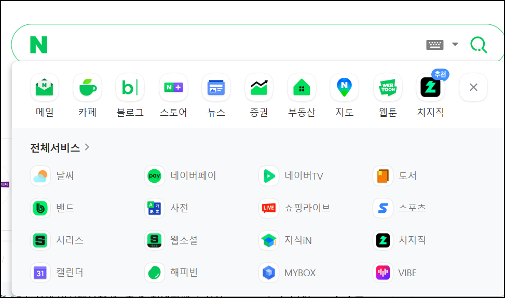
Task: Click the 캘린더 calendar 31 icon
Action: point(40,273)
